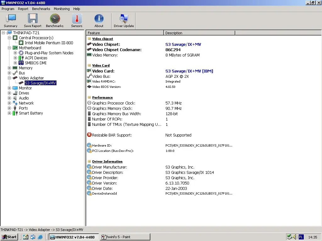Open the Help menu
Viewport: 322px width, 241px height.
(77, 9)
